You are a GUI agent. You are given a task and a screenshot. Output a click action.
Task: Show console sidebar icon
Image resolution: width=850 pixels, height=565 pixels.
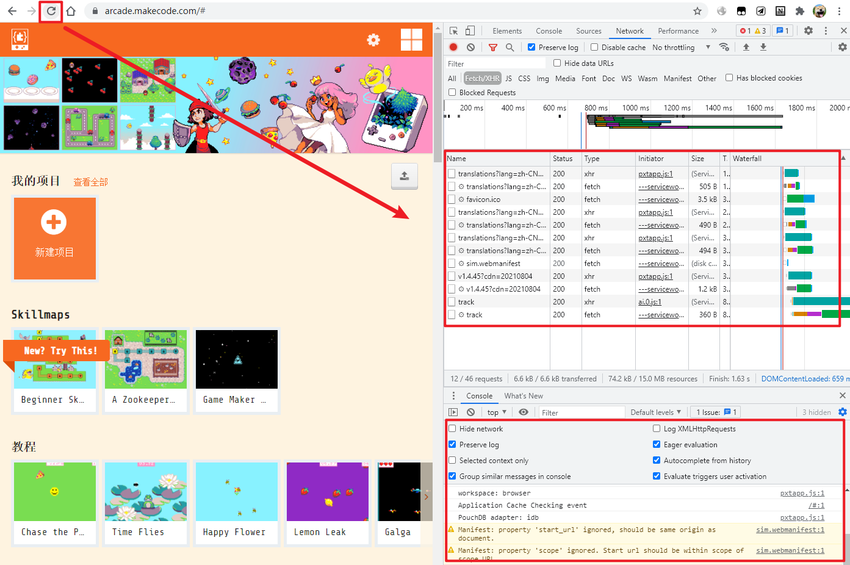(x=453, y=412)
